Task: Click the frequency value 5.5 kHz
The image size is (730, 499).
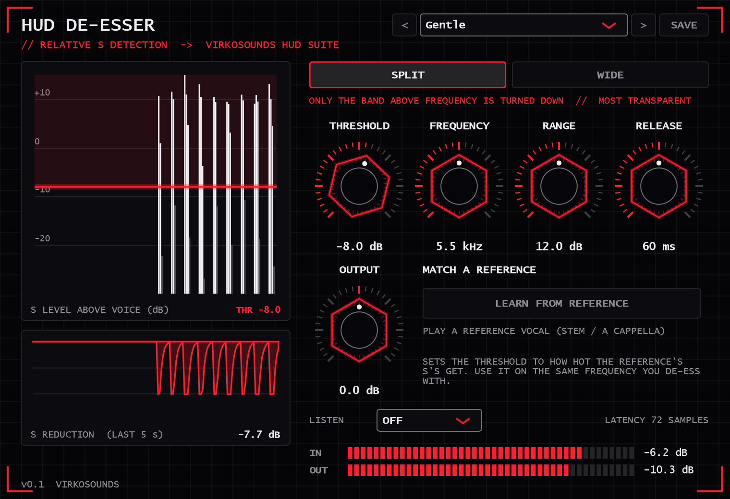Action: 459,246
